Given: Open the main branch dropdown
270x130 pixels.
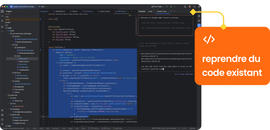Looking at the screenshot, I should point(44,7).
